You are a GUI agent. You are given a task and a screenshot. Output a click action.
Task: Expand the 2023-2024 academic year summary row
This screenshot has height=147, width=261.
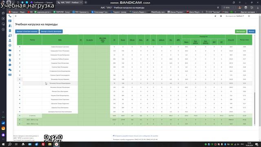20,120
